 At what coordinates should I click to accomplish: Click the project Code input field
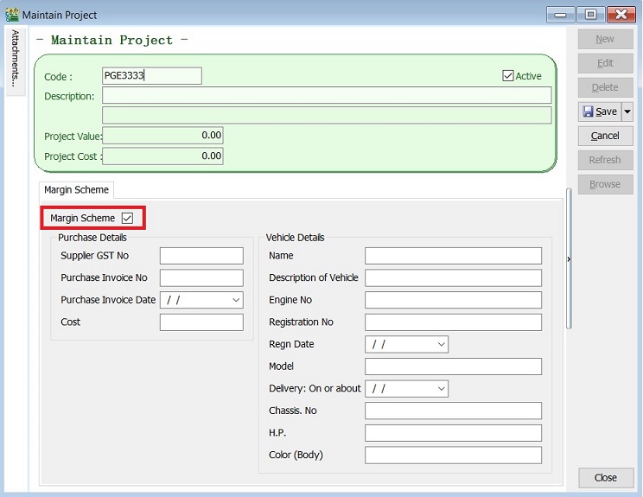[151, 76]
